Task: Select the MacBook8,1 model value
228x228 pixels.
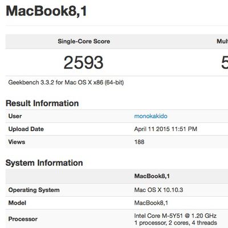Action: pos(151,203)
